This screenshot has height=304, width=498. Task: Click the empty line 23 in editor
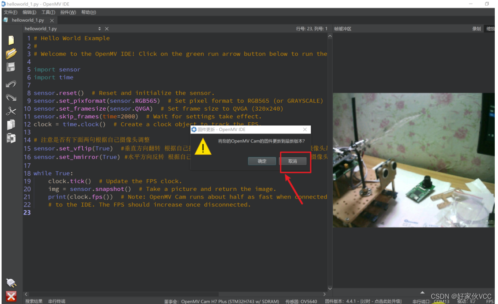coord(177,213)
